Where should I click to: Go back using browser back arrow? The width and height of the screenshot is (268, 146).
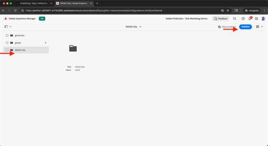[3, 11]
